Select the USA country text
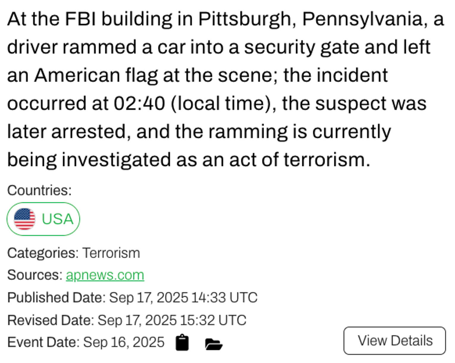Image resolution: width=455 pixels, height=363 pixels. coord(57,219)
